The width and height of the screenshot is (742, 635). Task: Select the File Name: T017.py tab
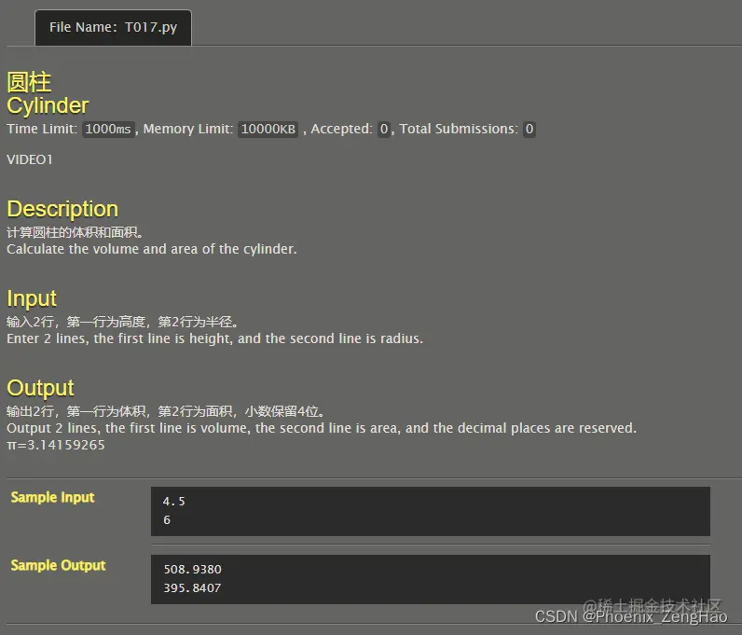click(113, 27)
